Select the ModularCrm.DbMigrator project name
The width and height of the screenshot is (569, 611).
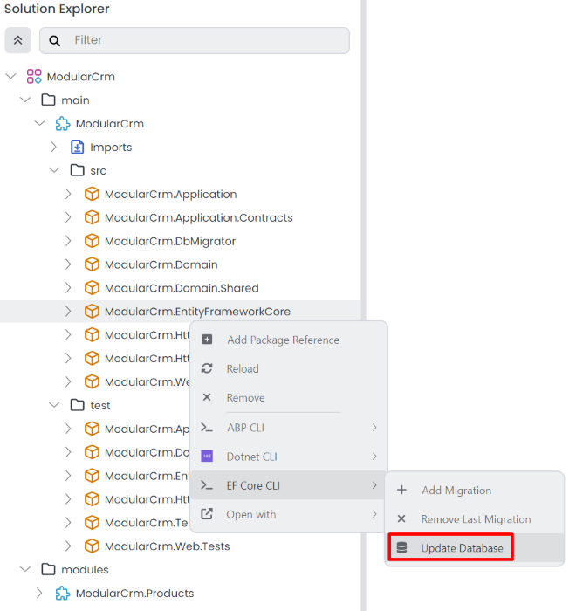pos(170,241)
